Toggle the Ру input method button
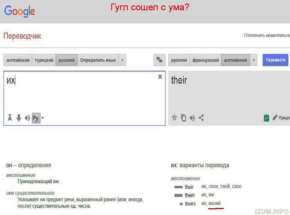 tap(36, 118)
